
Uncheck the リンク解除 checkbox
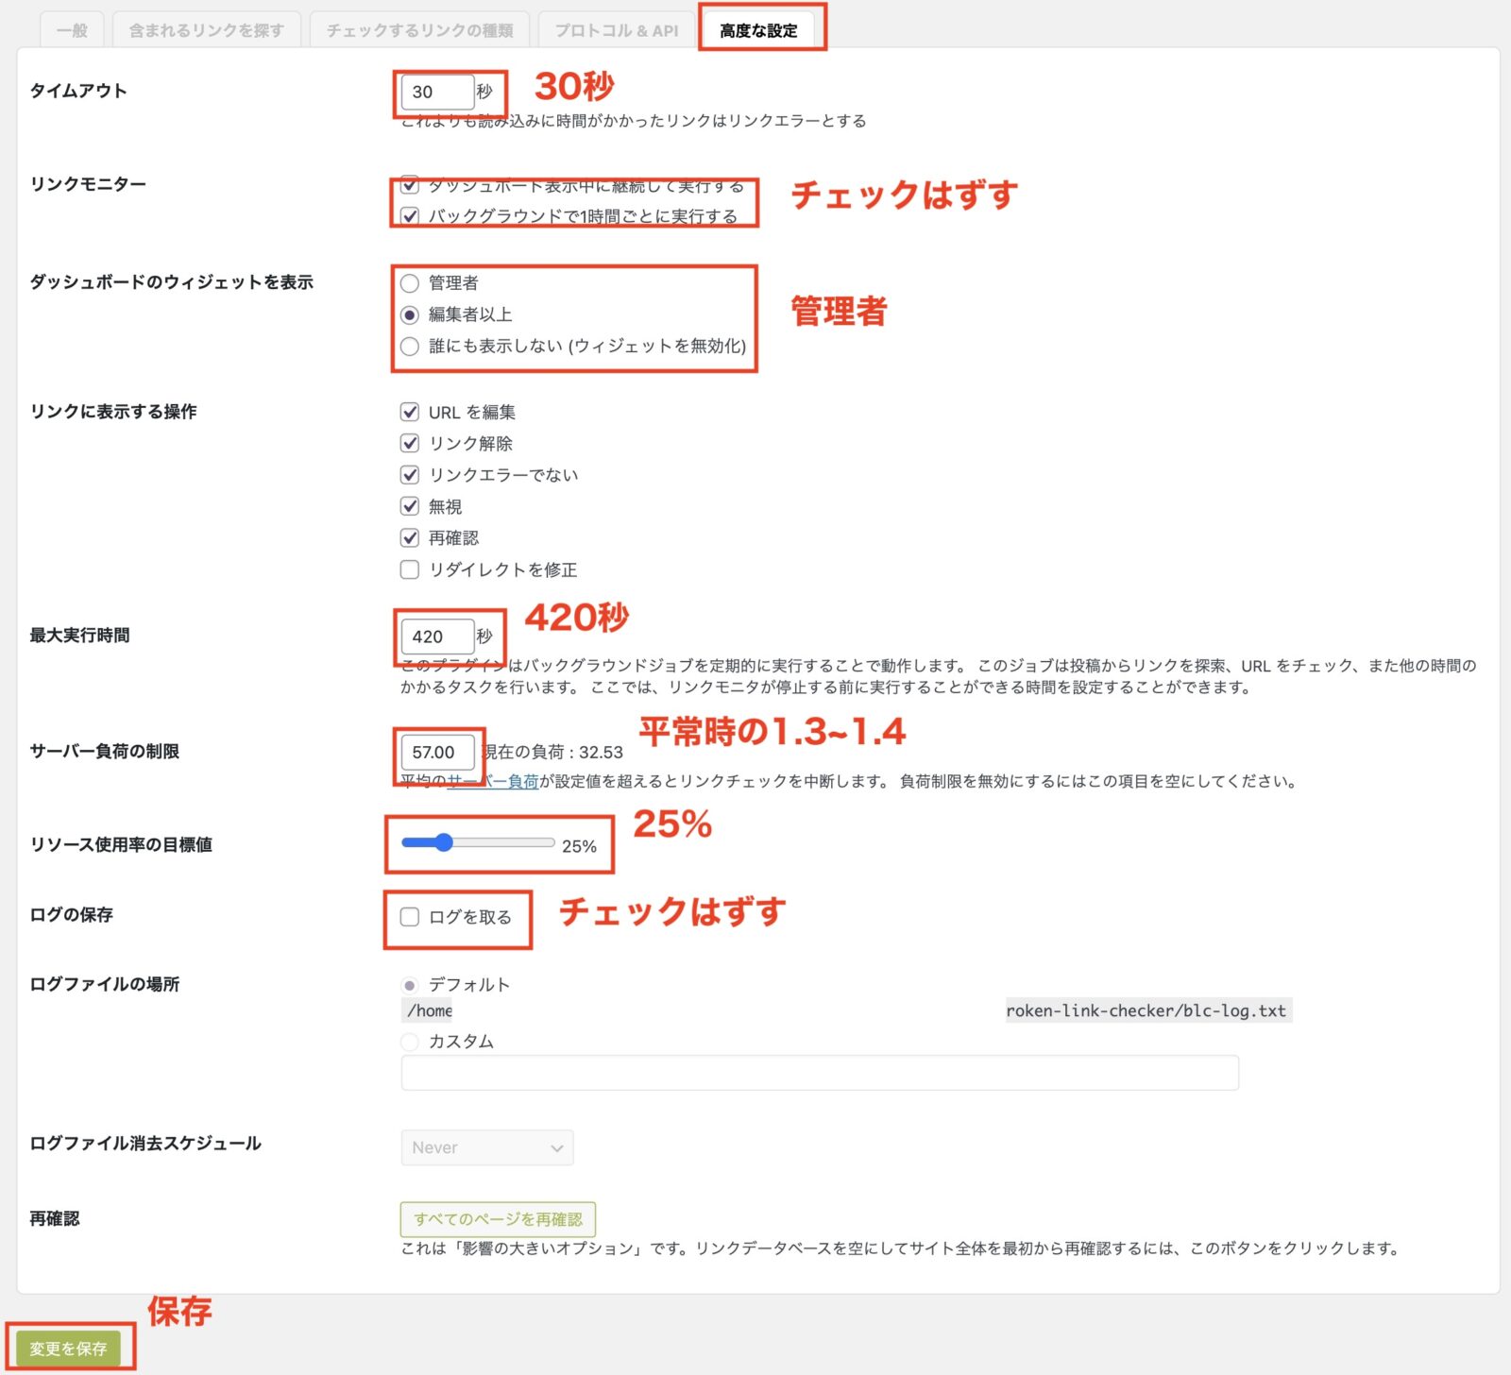click(x=410, y=443)
